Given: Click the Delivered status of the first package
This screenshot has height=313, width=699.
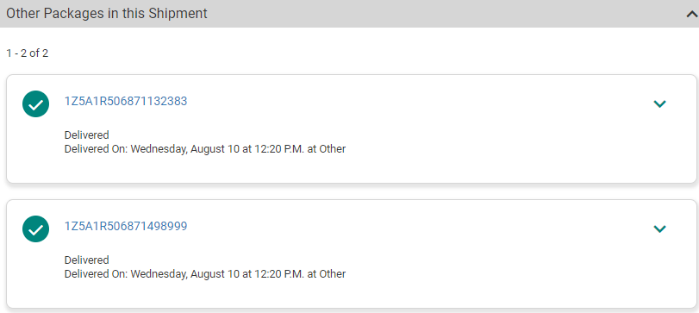Looking at the screenshot, I should pos(86,135).
